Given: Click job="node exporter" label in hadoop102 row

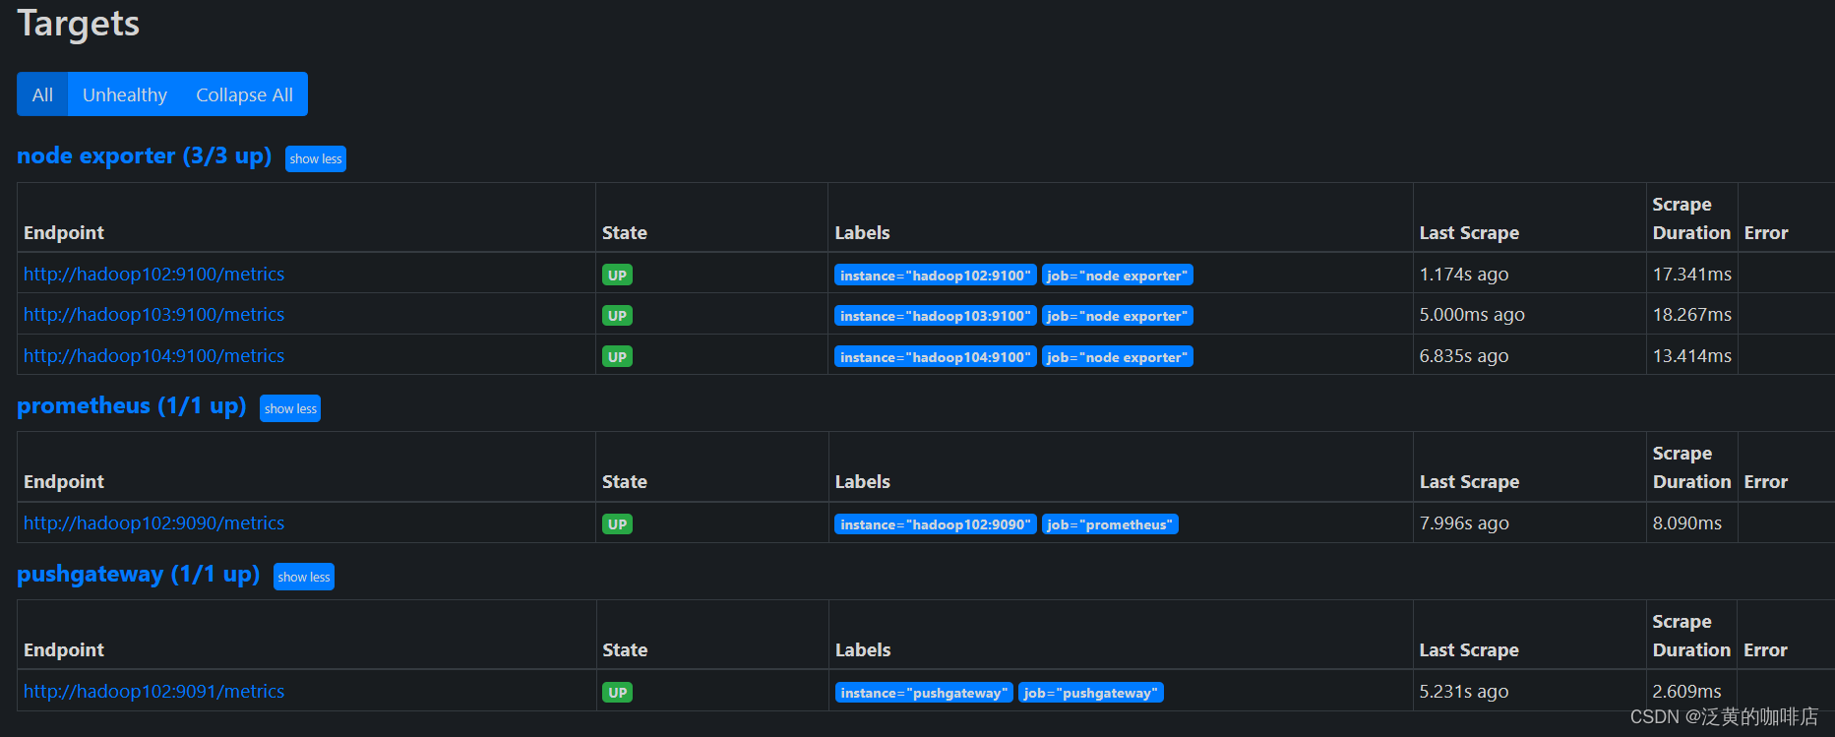Looking at the screenshot, I should [x=1118, y=276].
